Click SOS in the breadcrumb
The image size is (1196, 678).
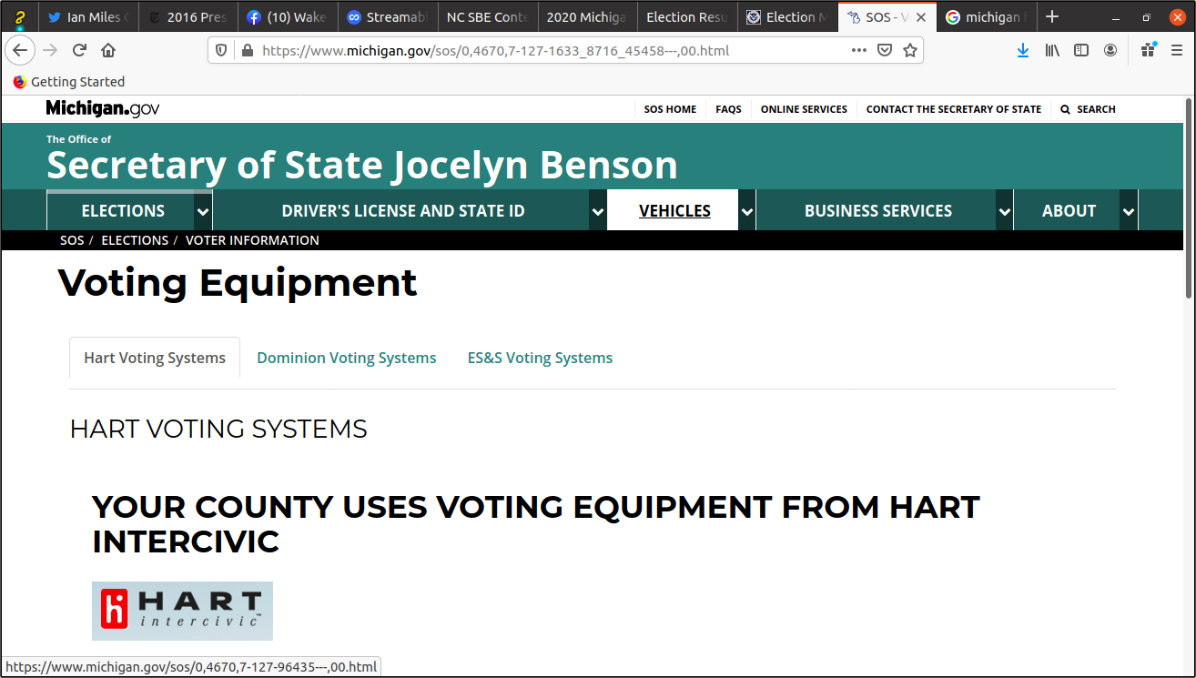72,240
